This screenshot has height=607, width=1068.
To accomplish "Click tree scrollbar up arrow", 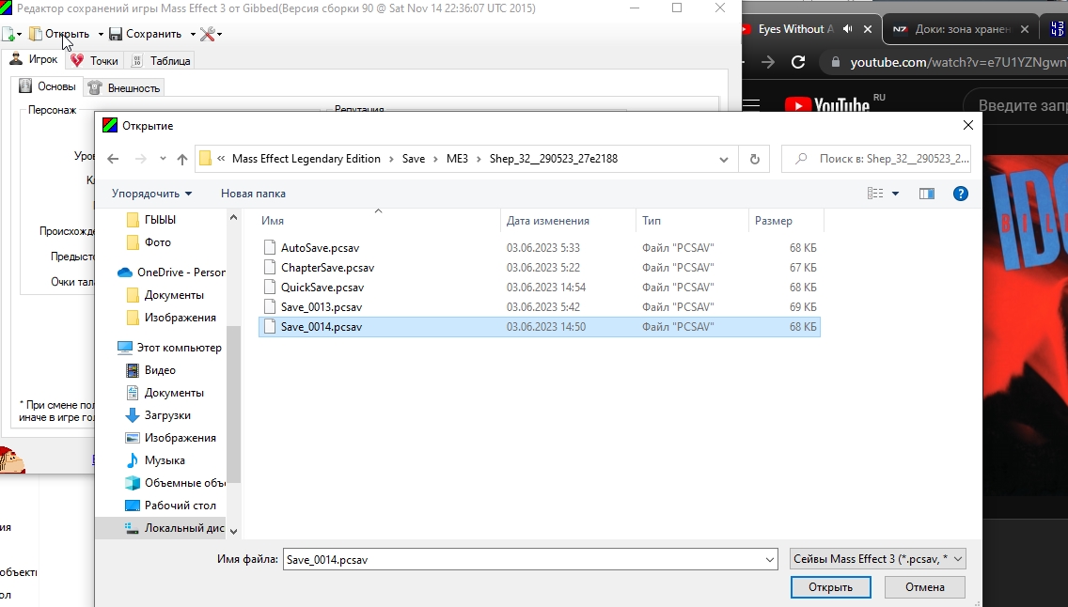I will click(x=233, y=218).
